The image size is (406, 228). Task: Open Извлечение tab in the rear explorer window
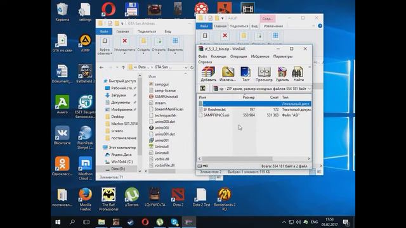273,26
